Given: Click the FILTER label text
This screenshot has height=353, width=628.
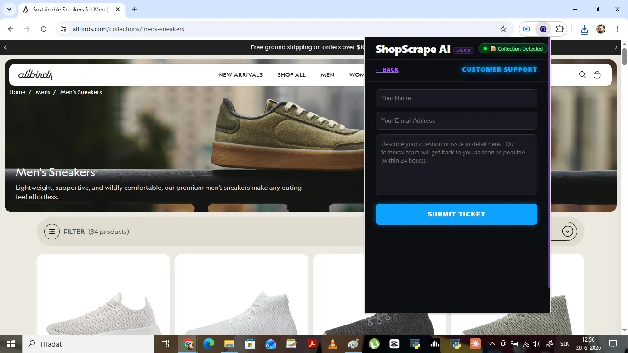Looking at the screenshot, I should 74,232.
